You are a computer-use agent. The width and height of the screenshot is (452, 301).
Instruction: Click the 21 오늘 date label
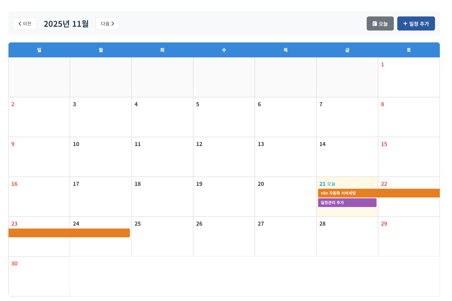(327, 184)
